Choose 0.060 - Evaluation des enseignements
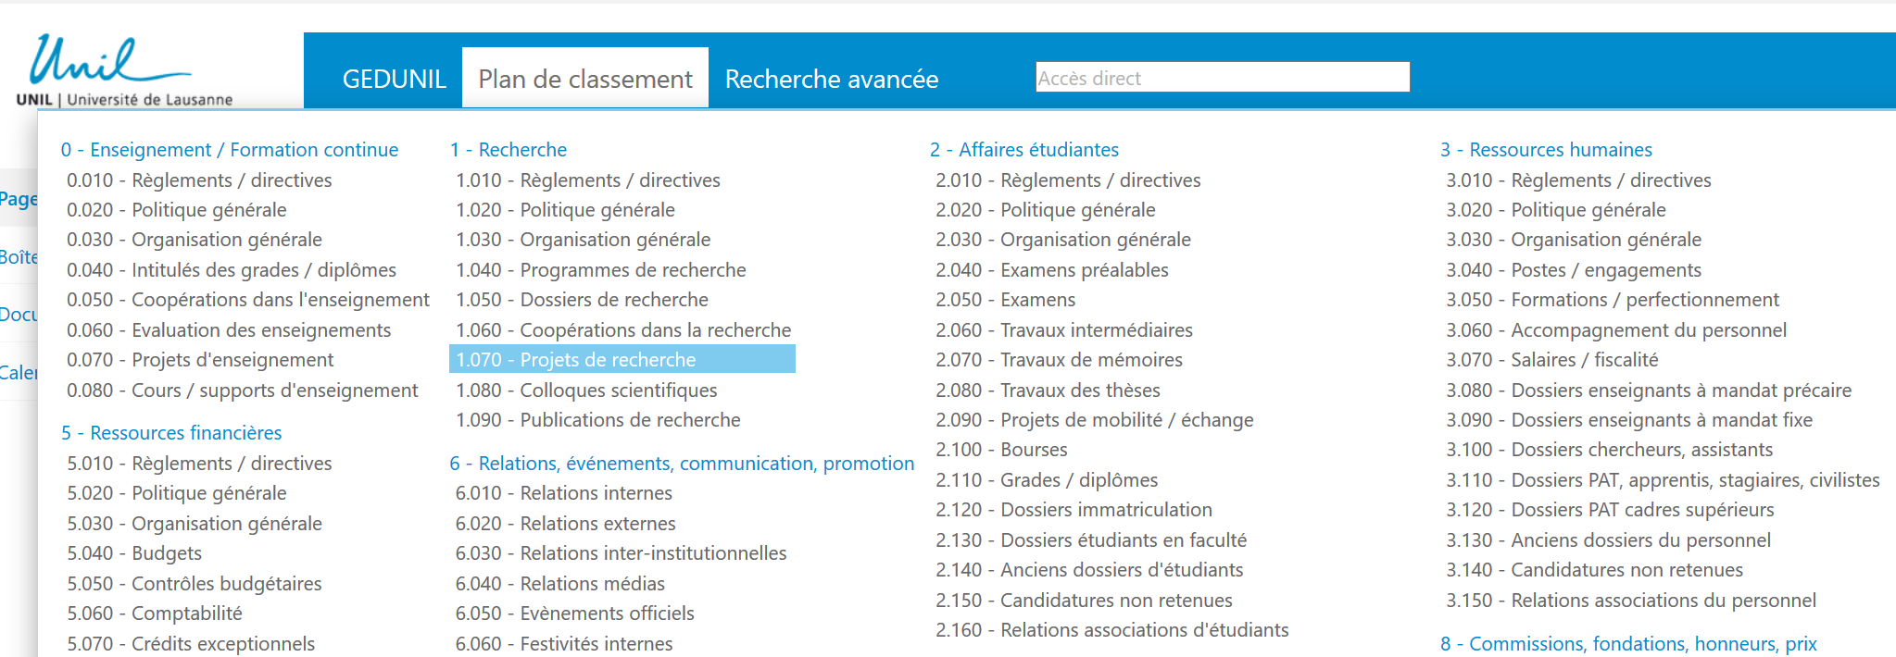Viewport: 1896px width, 657px height. (x=229, y=330)
